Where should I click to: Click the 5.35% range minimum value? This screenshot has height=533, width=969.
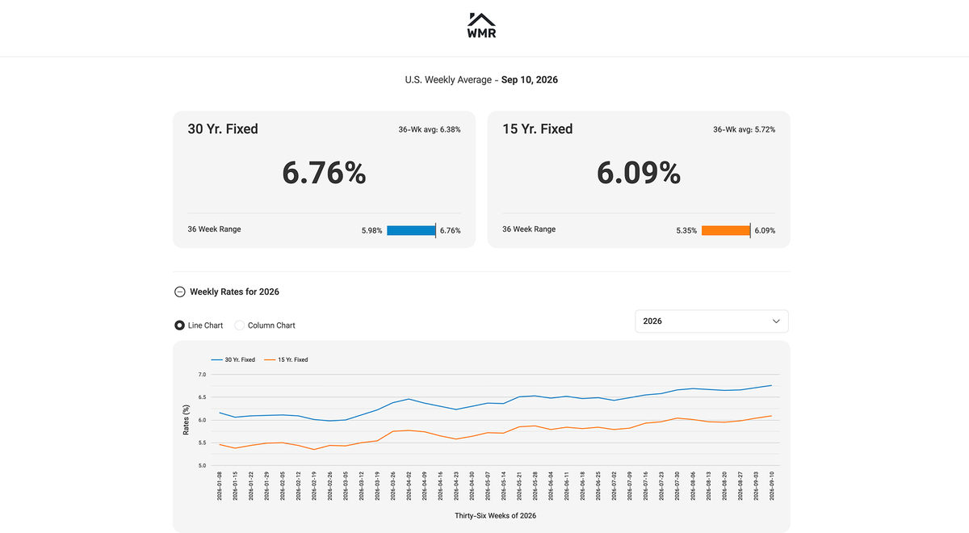point(686,231)
